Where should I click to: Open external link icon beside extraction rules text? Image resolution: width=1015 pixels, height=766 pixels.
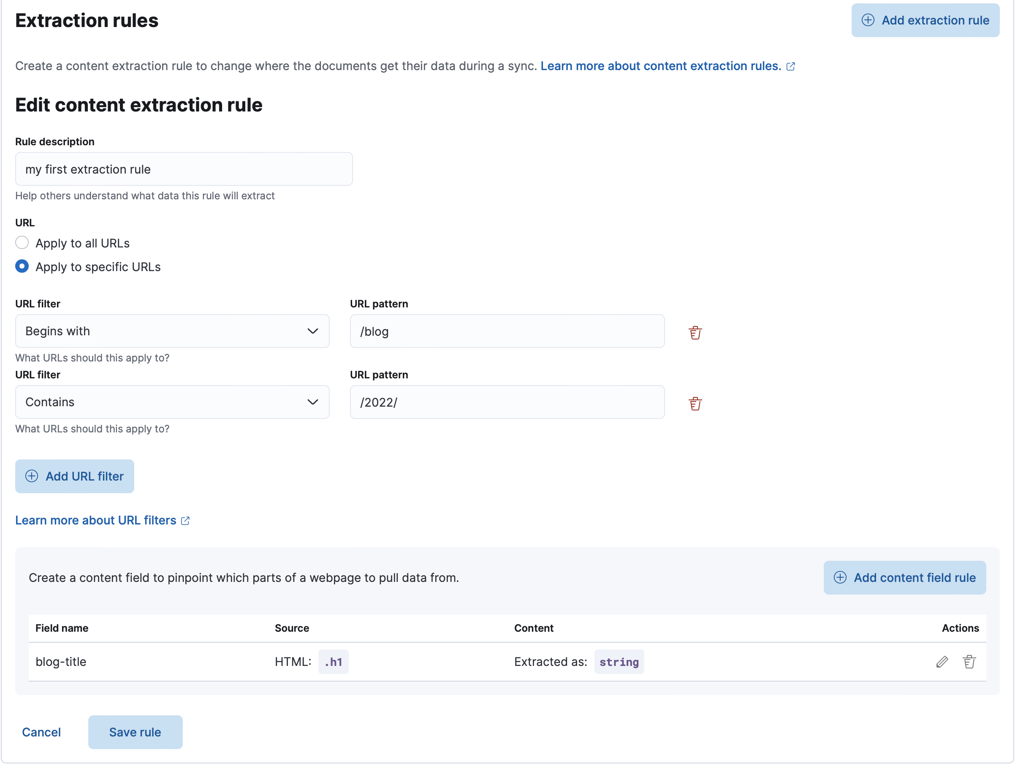792,66
